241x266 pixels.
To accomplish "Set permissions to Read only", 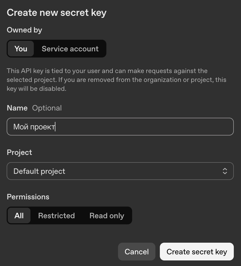I will (107, 216).
